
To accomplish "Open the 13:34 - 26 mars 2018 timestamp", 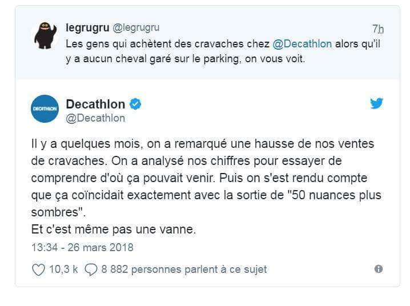I will pyautogui.click(x=81, y=248).
